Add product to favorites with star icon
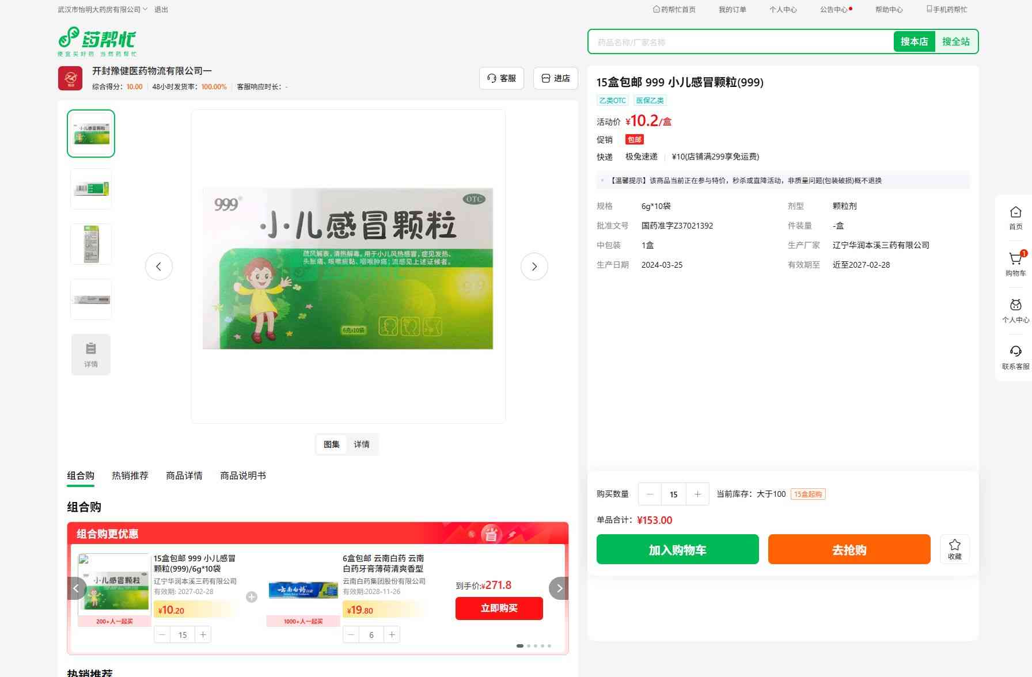 click(x=954, y=549)
